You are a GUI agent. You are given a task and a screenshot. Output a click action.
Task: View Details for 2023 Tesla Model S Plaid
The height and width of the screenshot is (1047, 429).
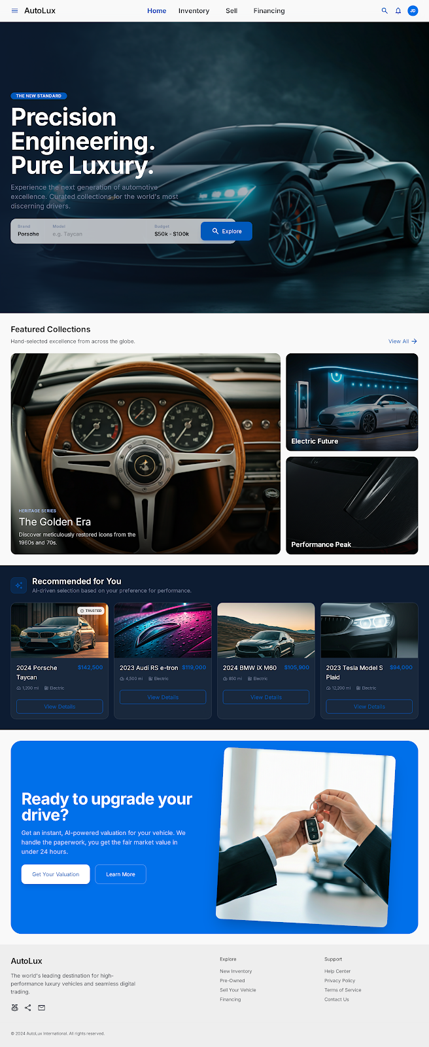[369, 707]
